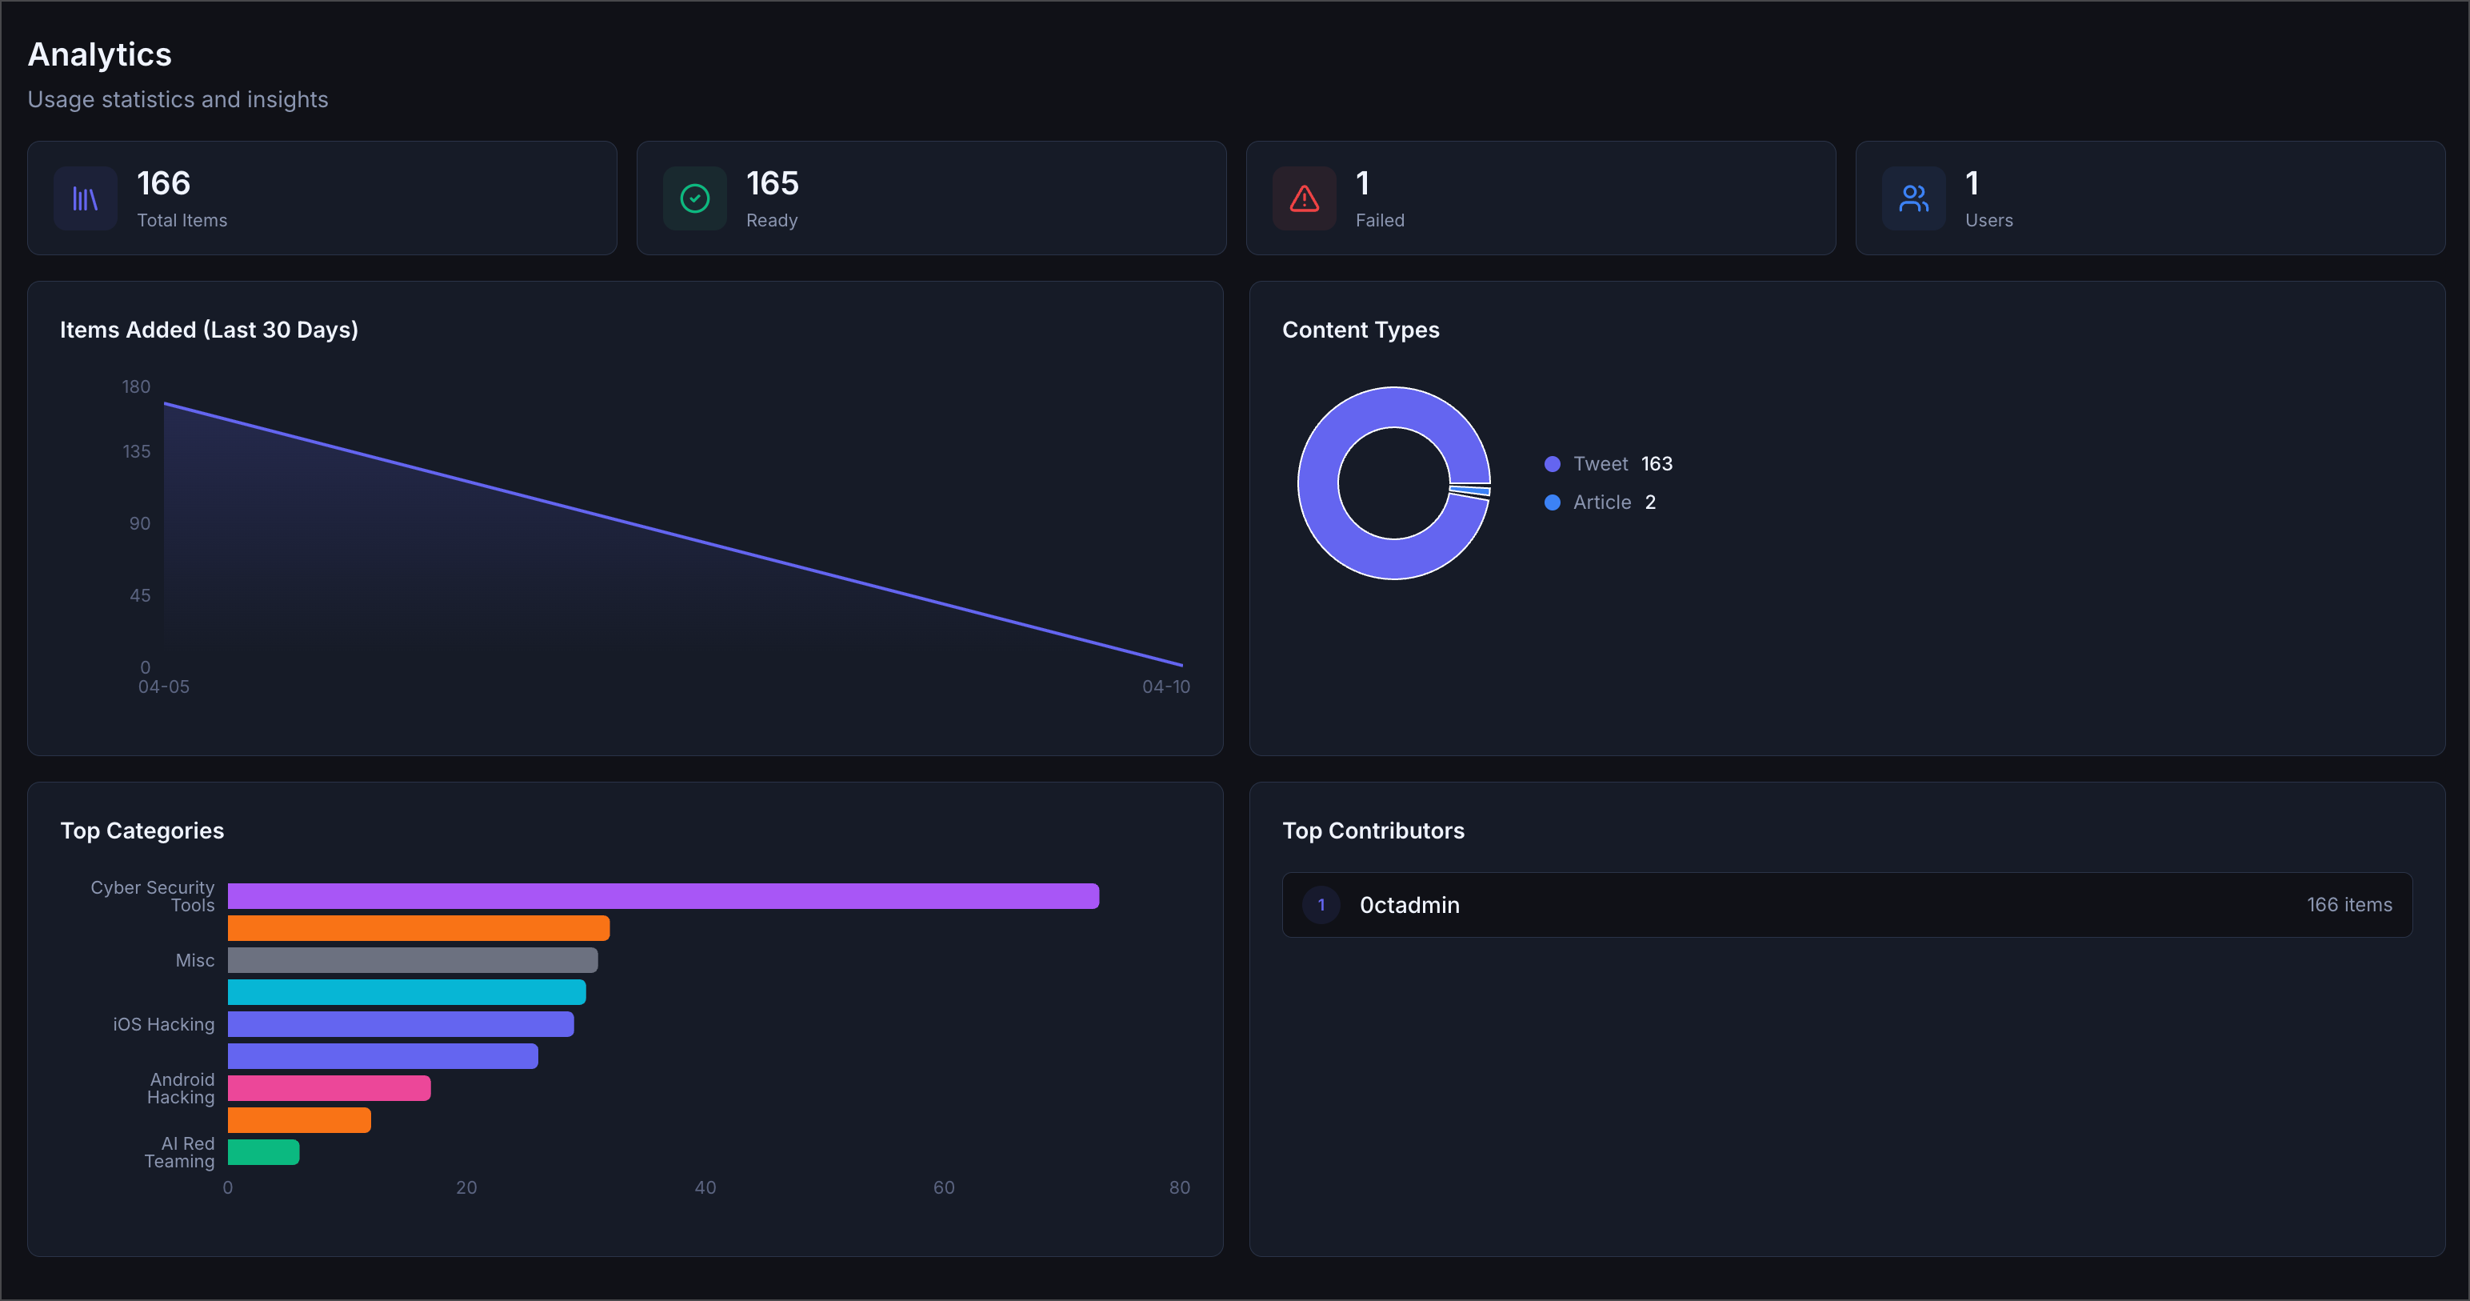Toggle visibility of the Cyber Security Tools bar

(x=661, y=895)
